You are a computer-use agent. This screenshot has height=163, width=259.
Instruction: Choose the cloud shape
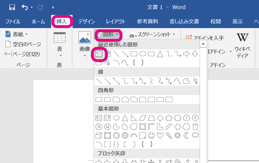pyautogui.click(x=195, y=135)
